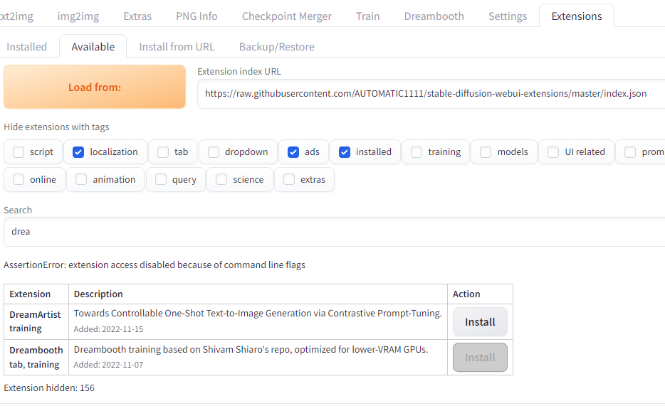Click the 'Added: 2022-11-07' date text
The height and width of the screenshot is (406, 665).
[108, 365]
